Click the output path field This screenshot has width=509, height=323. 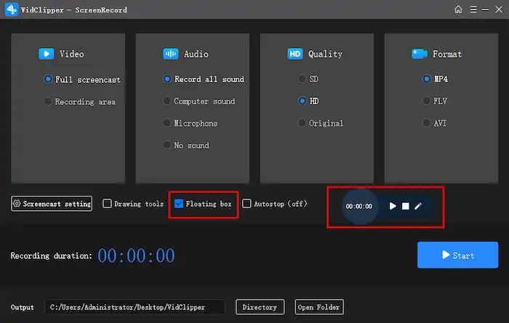coord(135,307)
